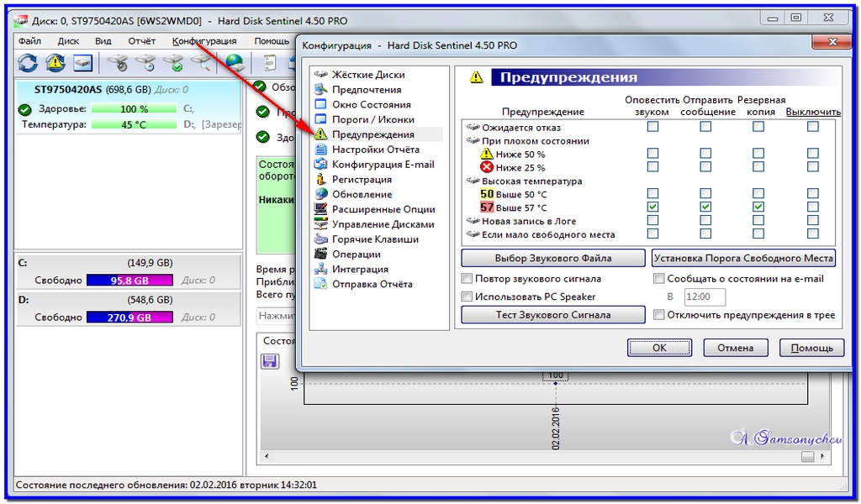
Task: Click the D: free space 270,9 GB bar
Action: click(129, 317)
